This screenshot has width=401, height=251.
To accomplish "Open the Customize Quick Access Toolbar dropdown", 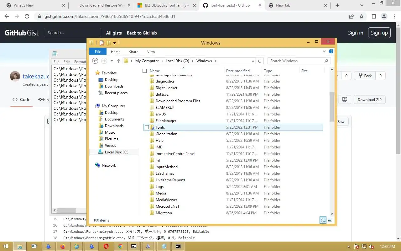I will pos(115,43).
